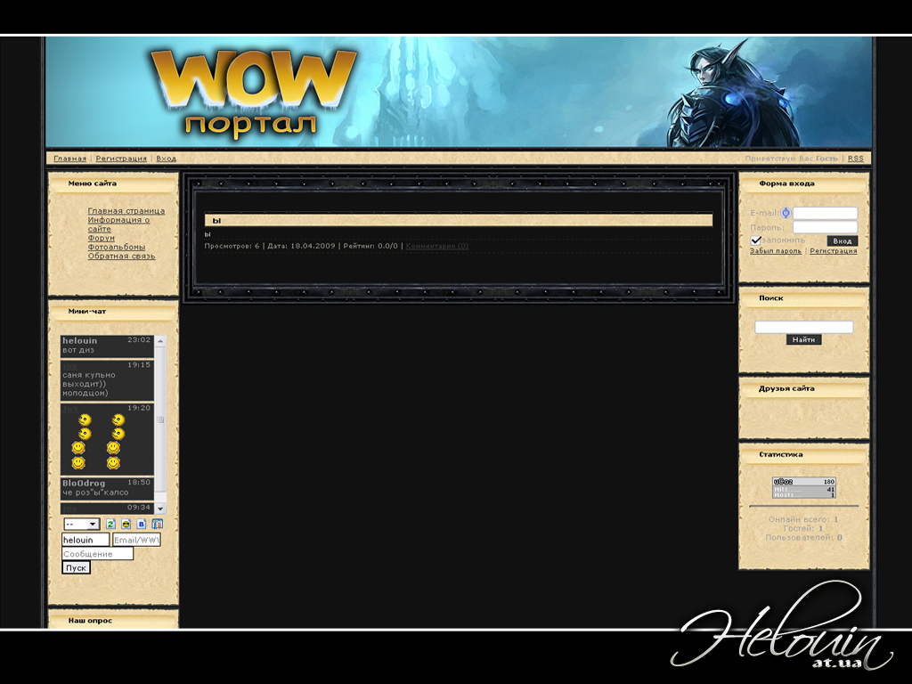Click the chat message 'вот диз'
Image resolution: width=912 pixels, height=684 pixels.
(x=78, y=350)
